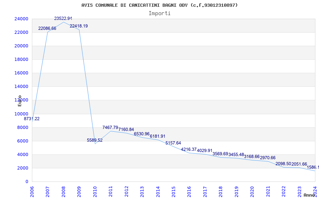Click the 6181.91 data label

pyautogui.click(x=158, y=136)
